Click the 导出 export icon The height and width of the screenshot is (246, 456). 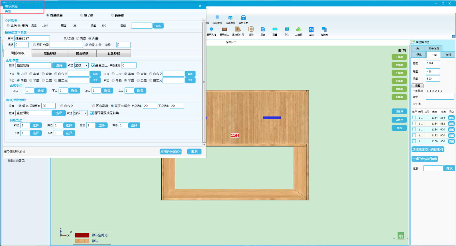click(263, 29)
